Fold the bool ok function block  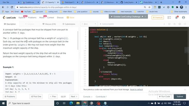[87, 37]
